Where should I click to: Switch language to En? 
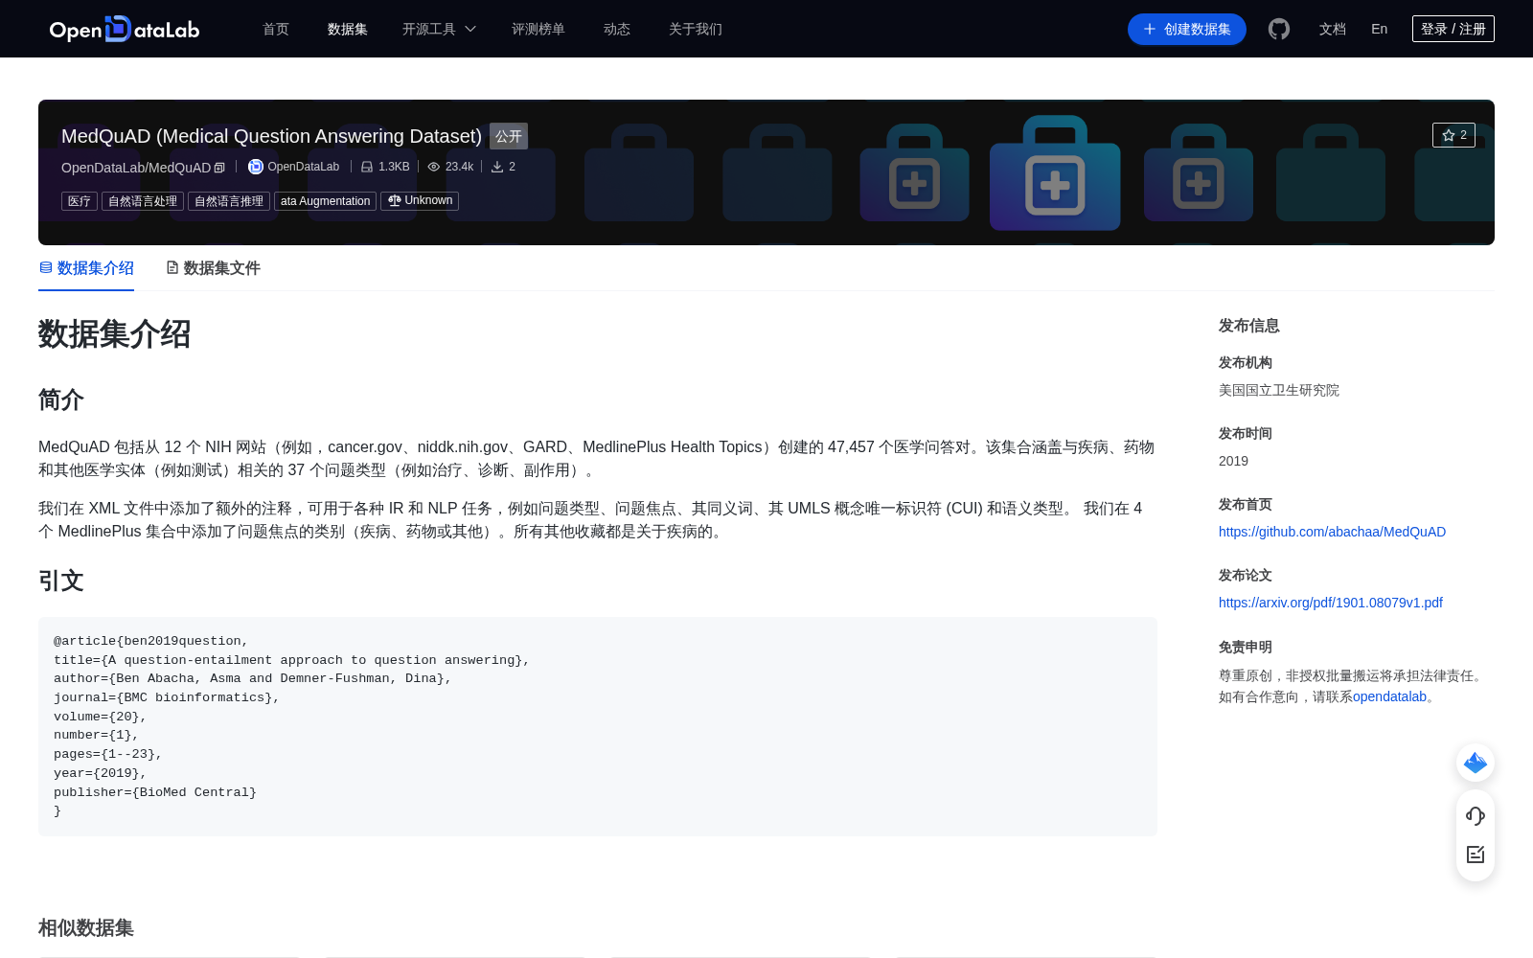pos(1380,29)
